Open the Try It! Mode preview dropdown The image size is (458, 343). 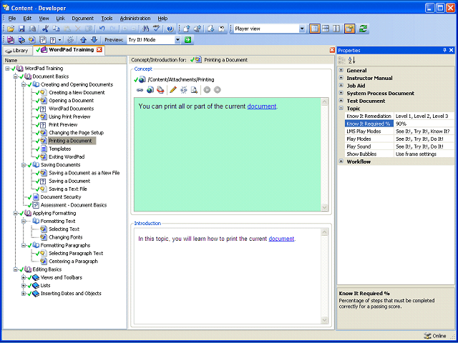pyautogui.click(x=177, y=40)
